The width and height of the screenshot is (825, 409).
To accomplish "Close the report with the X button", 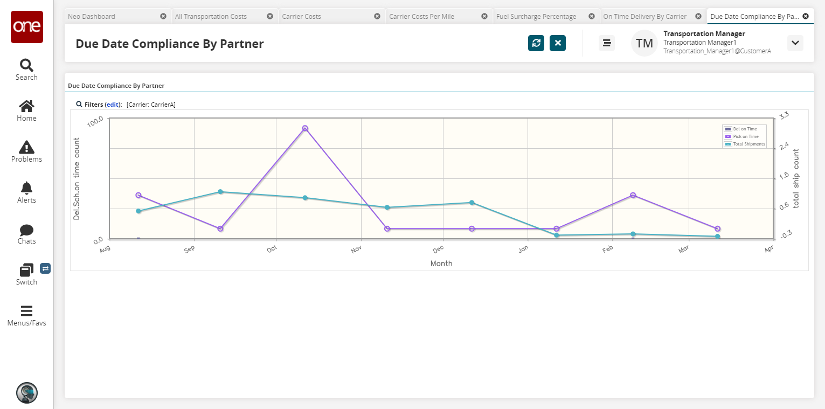I will click(558, 43).
